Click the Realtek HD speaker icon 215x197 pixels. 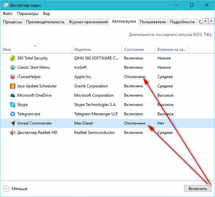pyautogui.click(x=13, y=133)
